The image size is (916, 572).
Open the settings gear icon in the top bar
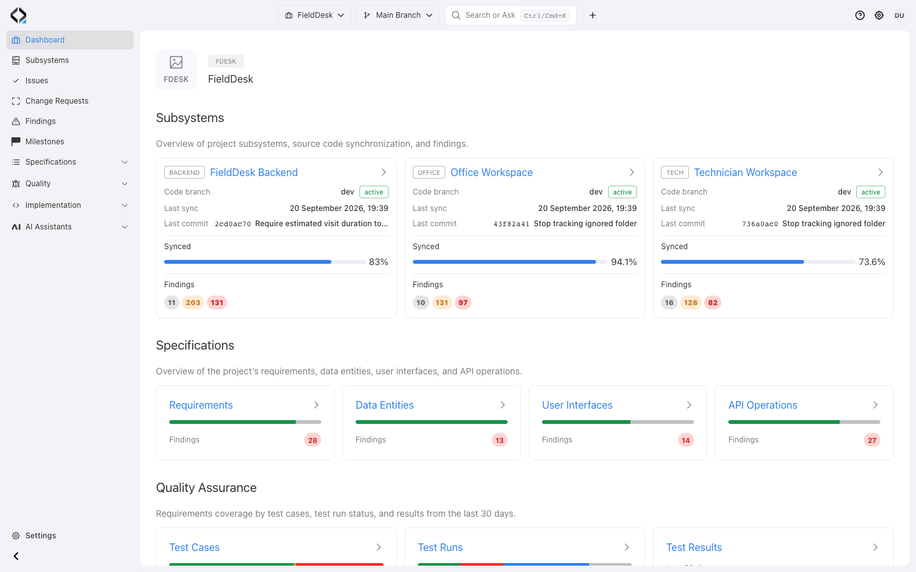pyautogui.click(x=879, y=15)
